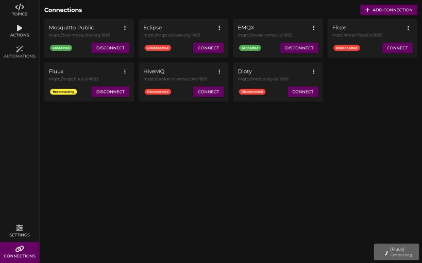Connect to the HiveMQ broker

(208, 92)
